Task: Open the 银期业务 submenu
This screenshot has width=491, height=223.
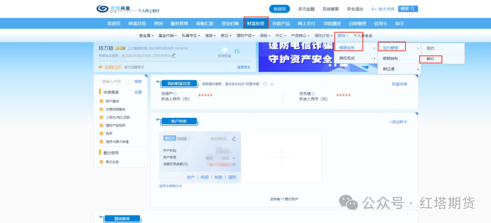Action: coord(356,48)
